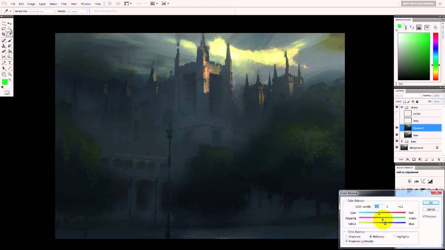
Task: Toggle the Preview checkbox
Action: coord(424,216)
